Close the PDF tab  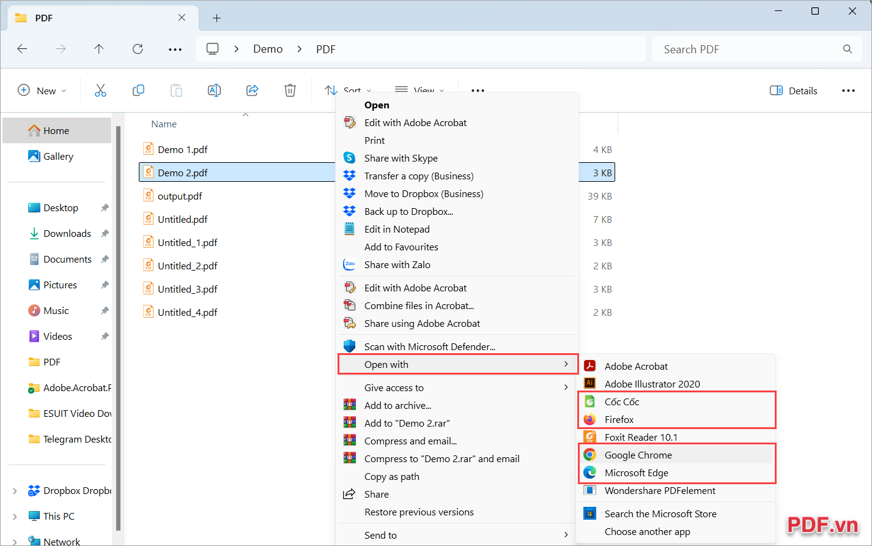click(182, 18)
